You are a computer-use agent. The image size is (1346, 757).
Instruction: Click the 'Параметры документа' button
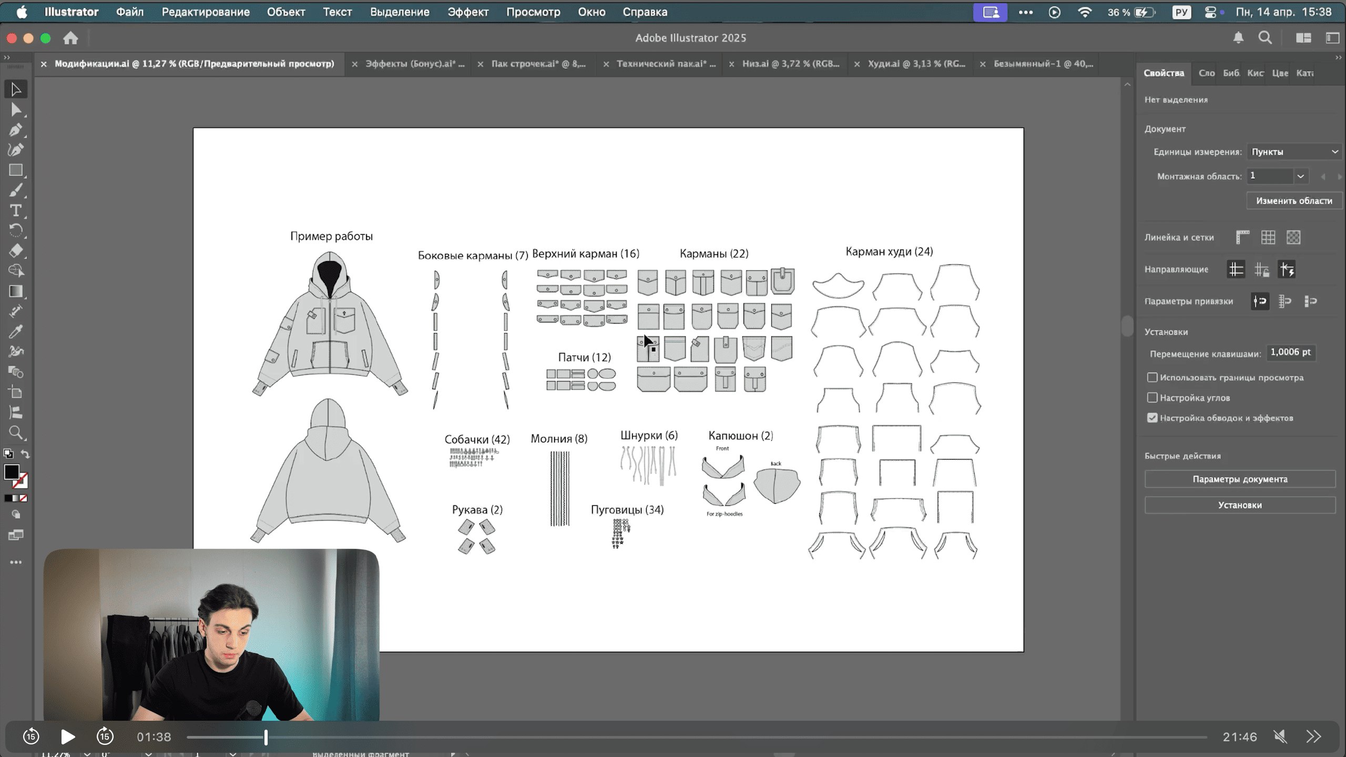(1239, 479)
